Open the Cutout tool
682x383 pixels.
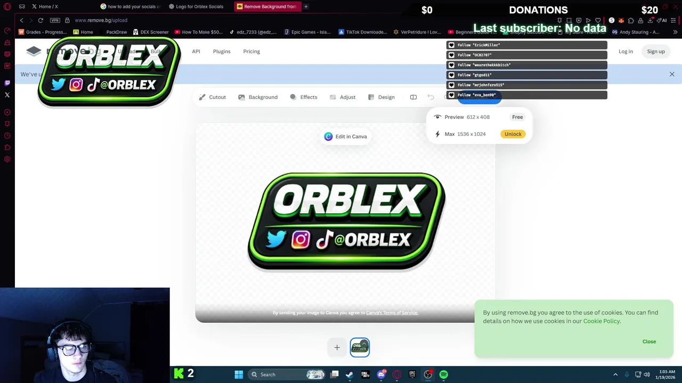point(212,97)
